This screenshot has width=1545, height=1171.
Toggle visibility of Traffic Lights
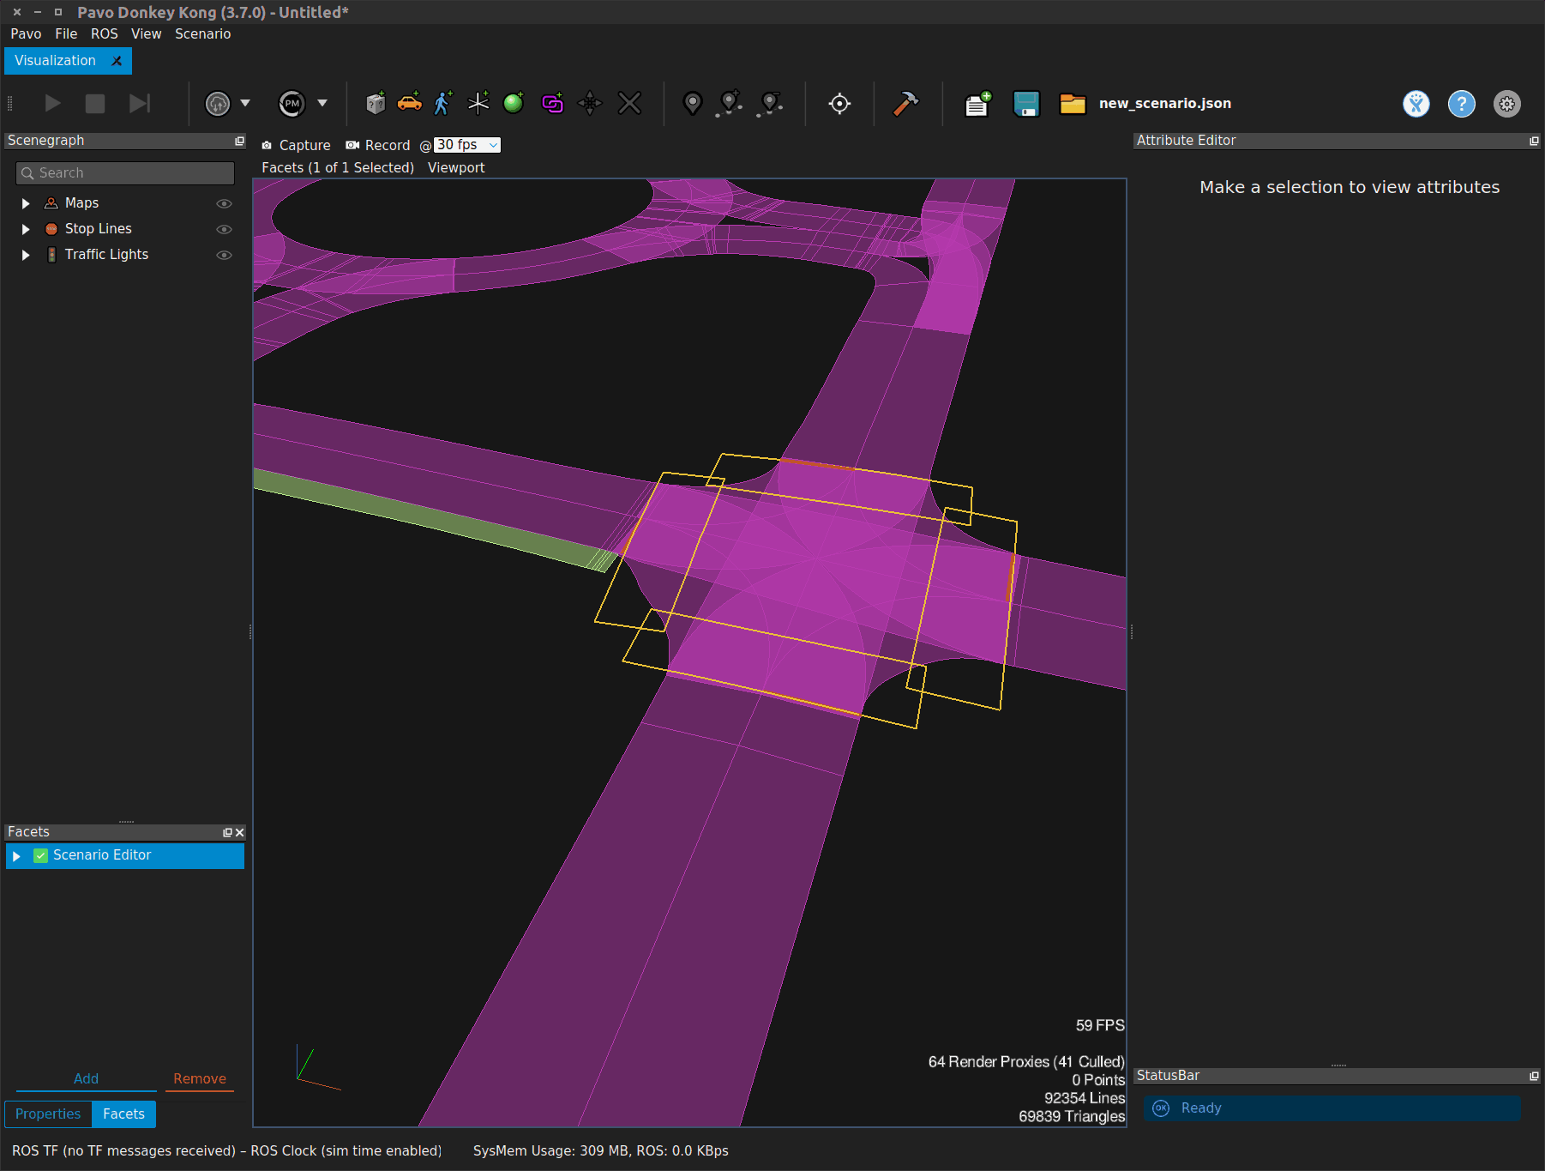[x=224, y=254]
